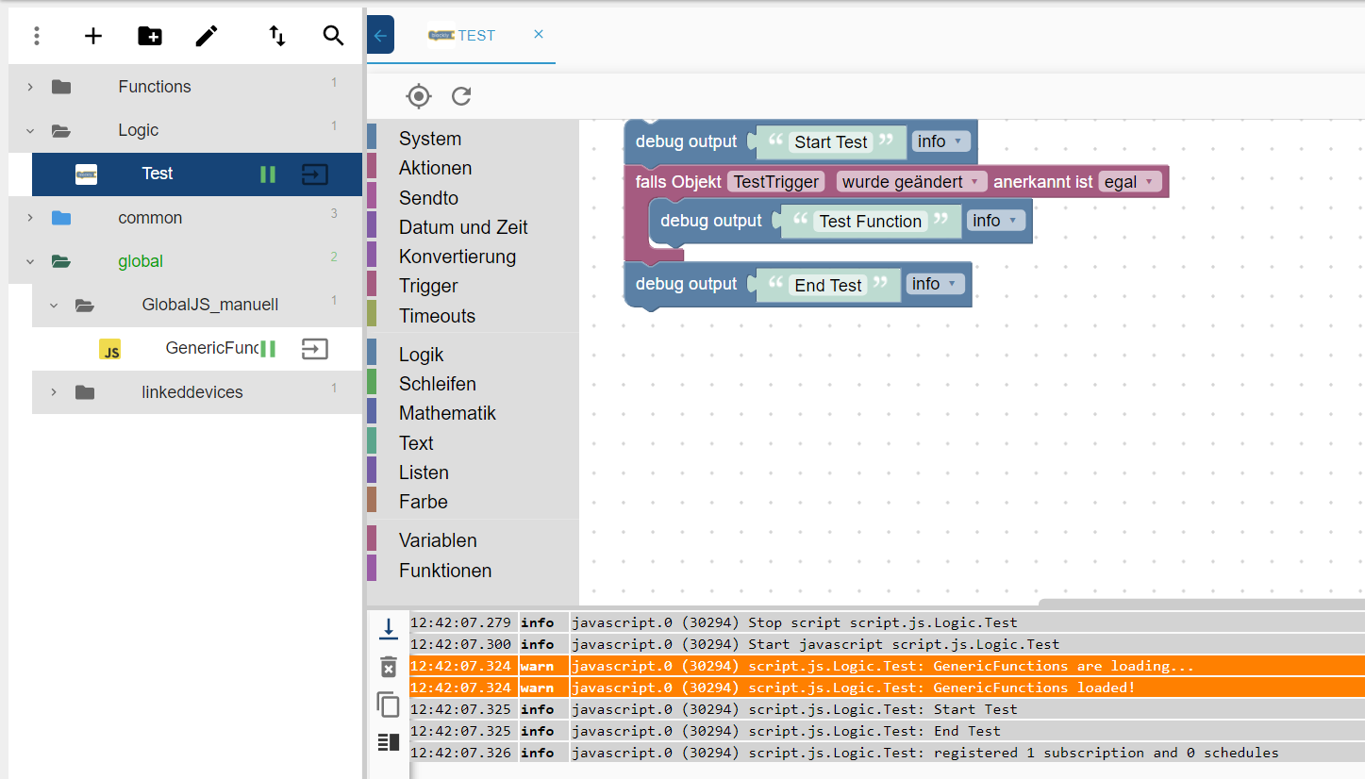The image size is (1365, 779).
Task: Click the 'Stop script script.js.Logic.Test' log line
Action: [887, 622]
